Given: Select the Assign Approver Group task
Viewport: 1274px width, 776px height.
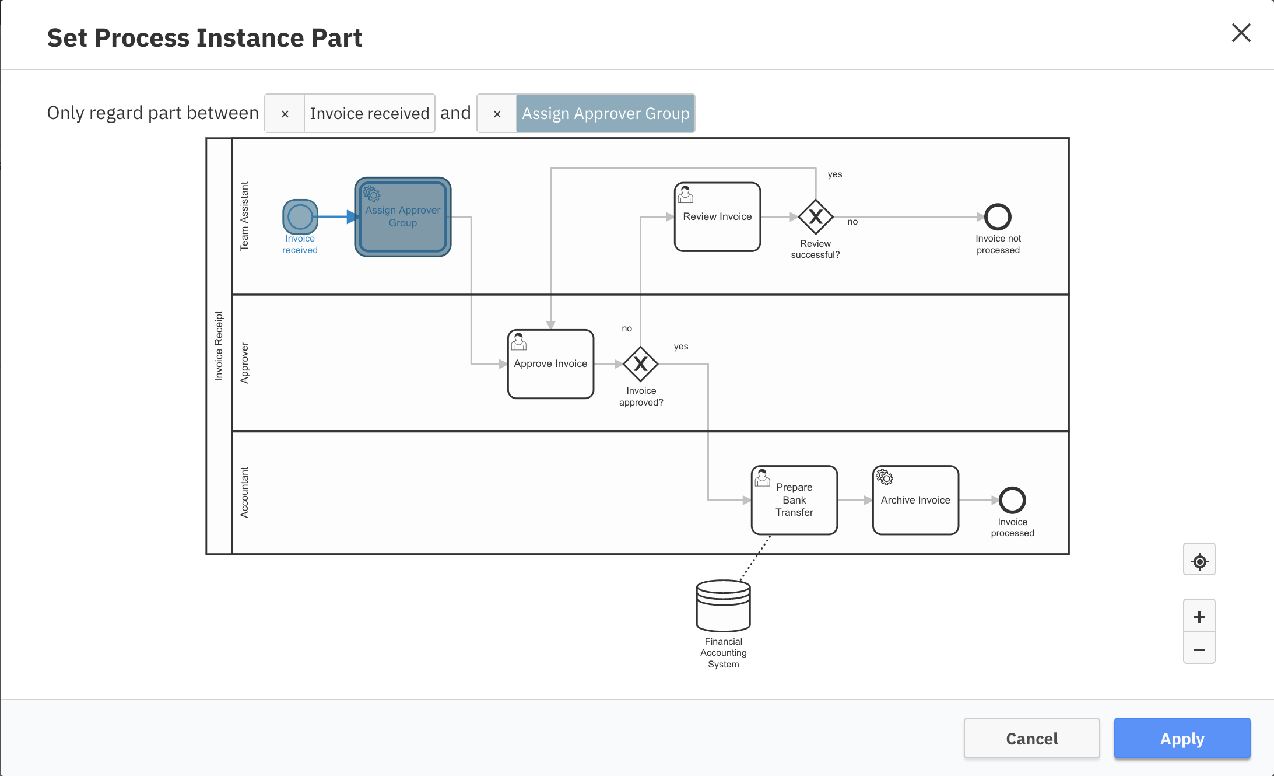Looking at the screenshot, I should pyautogui.click(x=402, y=216).
